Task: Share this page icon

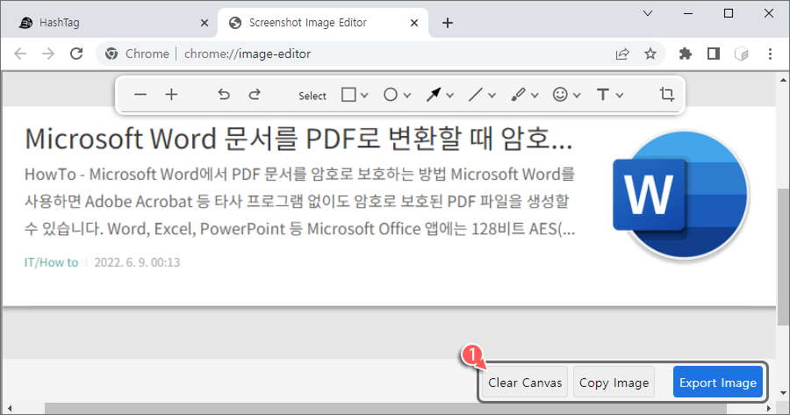Action: tap(622, 54)
